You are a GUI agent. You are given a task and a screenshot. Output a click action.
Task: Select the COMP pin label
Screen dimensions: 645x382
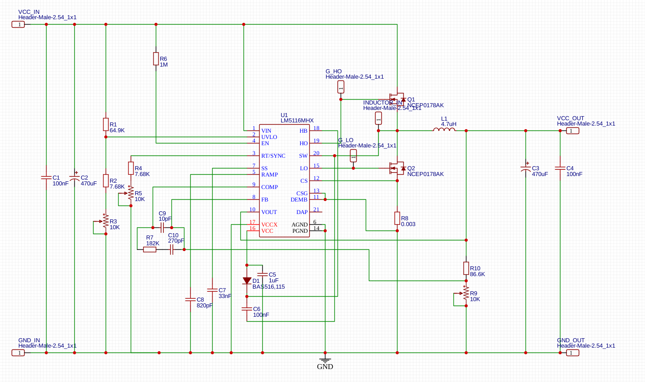270,187
